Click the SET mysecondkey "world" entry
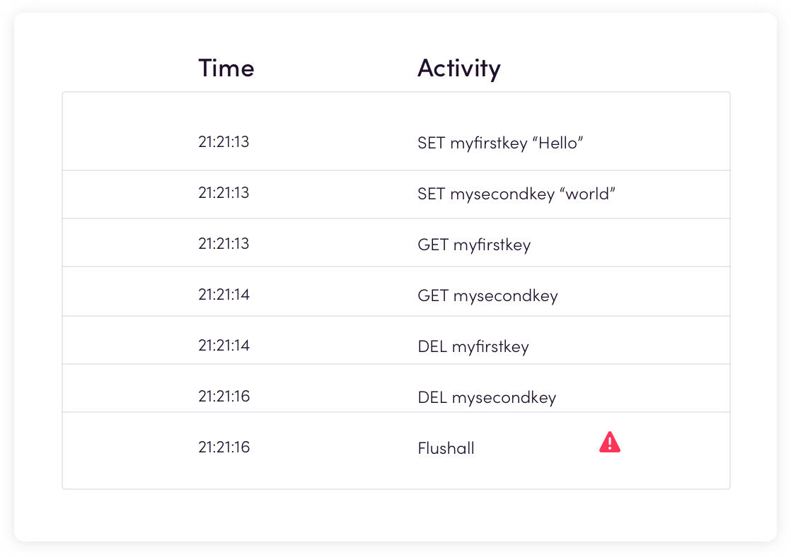The height and width of the screenshot is (557, 791). [516, 194]
